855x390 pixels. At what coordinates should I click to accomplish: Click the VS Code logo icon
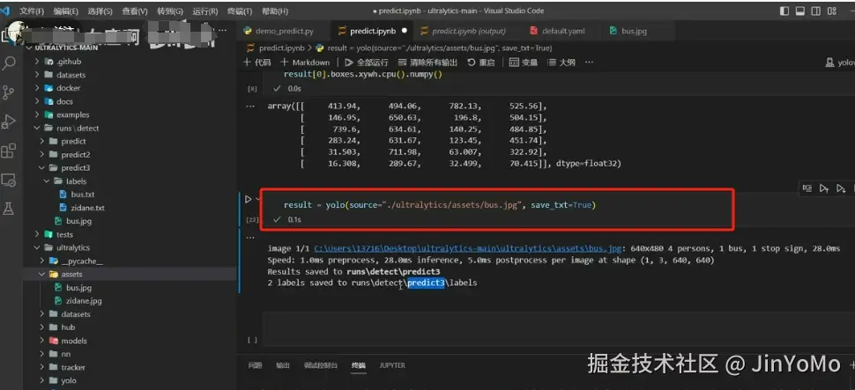pos(7,11)
